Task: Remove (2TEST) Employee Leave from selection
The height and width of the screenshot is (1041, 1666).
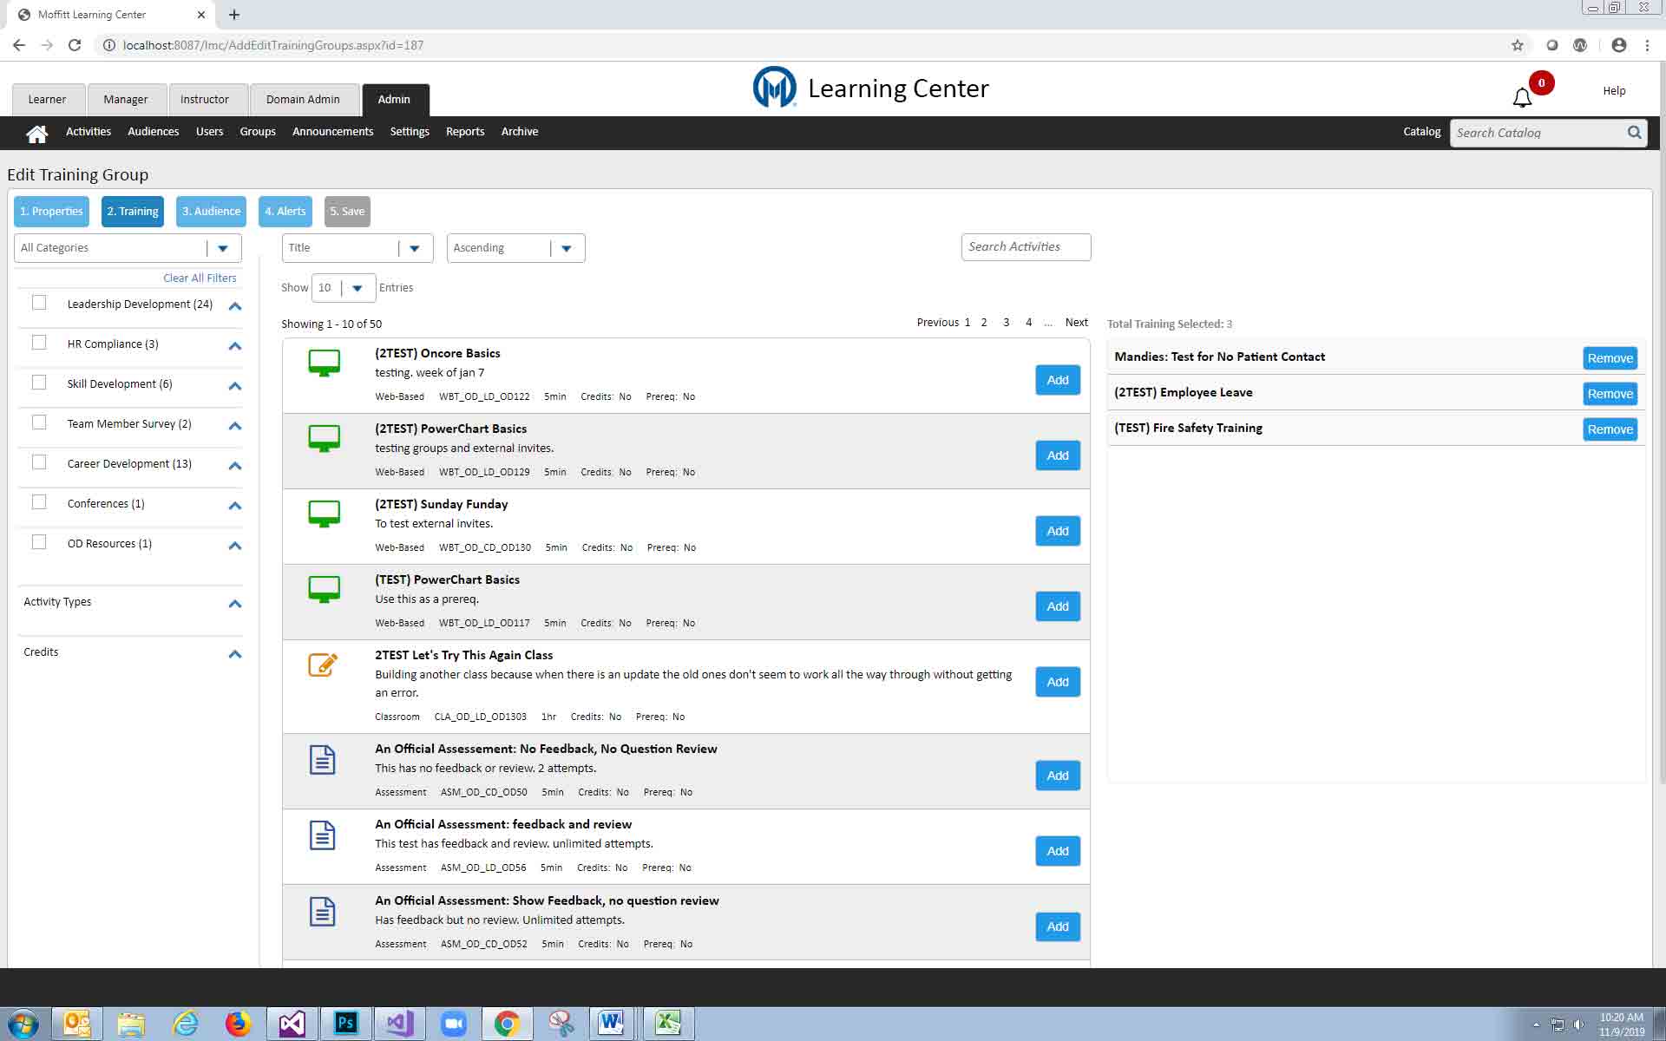Action: pos(1610,394)
